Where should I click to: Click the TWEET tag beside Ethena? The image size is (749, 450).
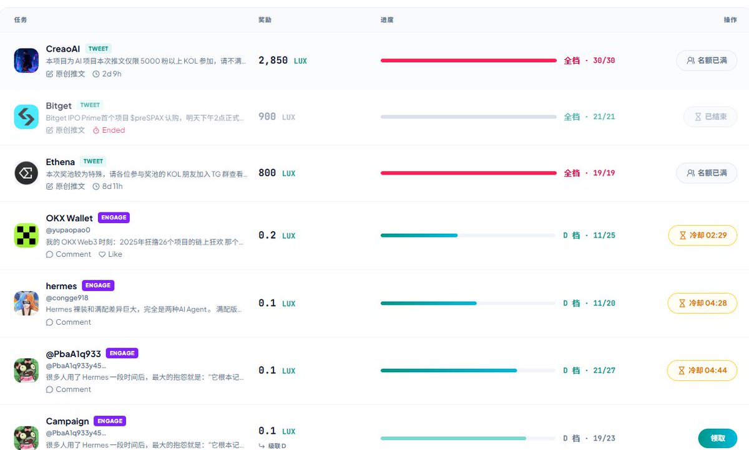tap(93, 161)
